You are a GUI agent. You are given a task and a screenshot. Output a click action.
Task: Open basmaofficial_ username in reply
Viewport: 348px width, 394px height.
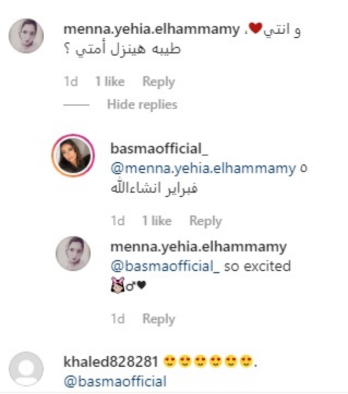(159, 148)
